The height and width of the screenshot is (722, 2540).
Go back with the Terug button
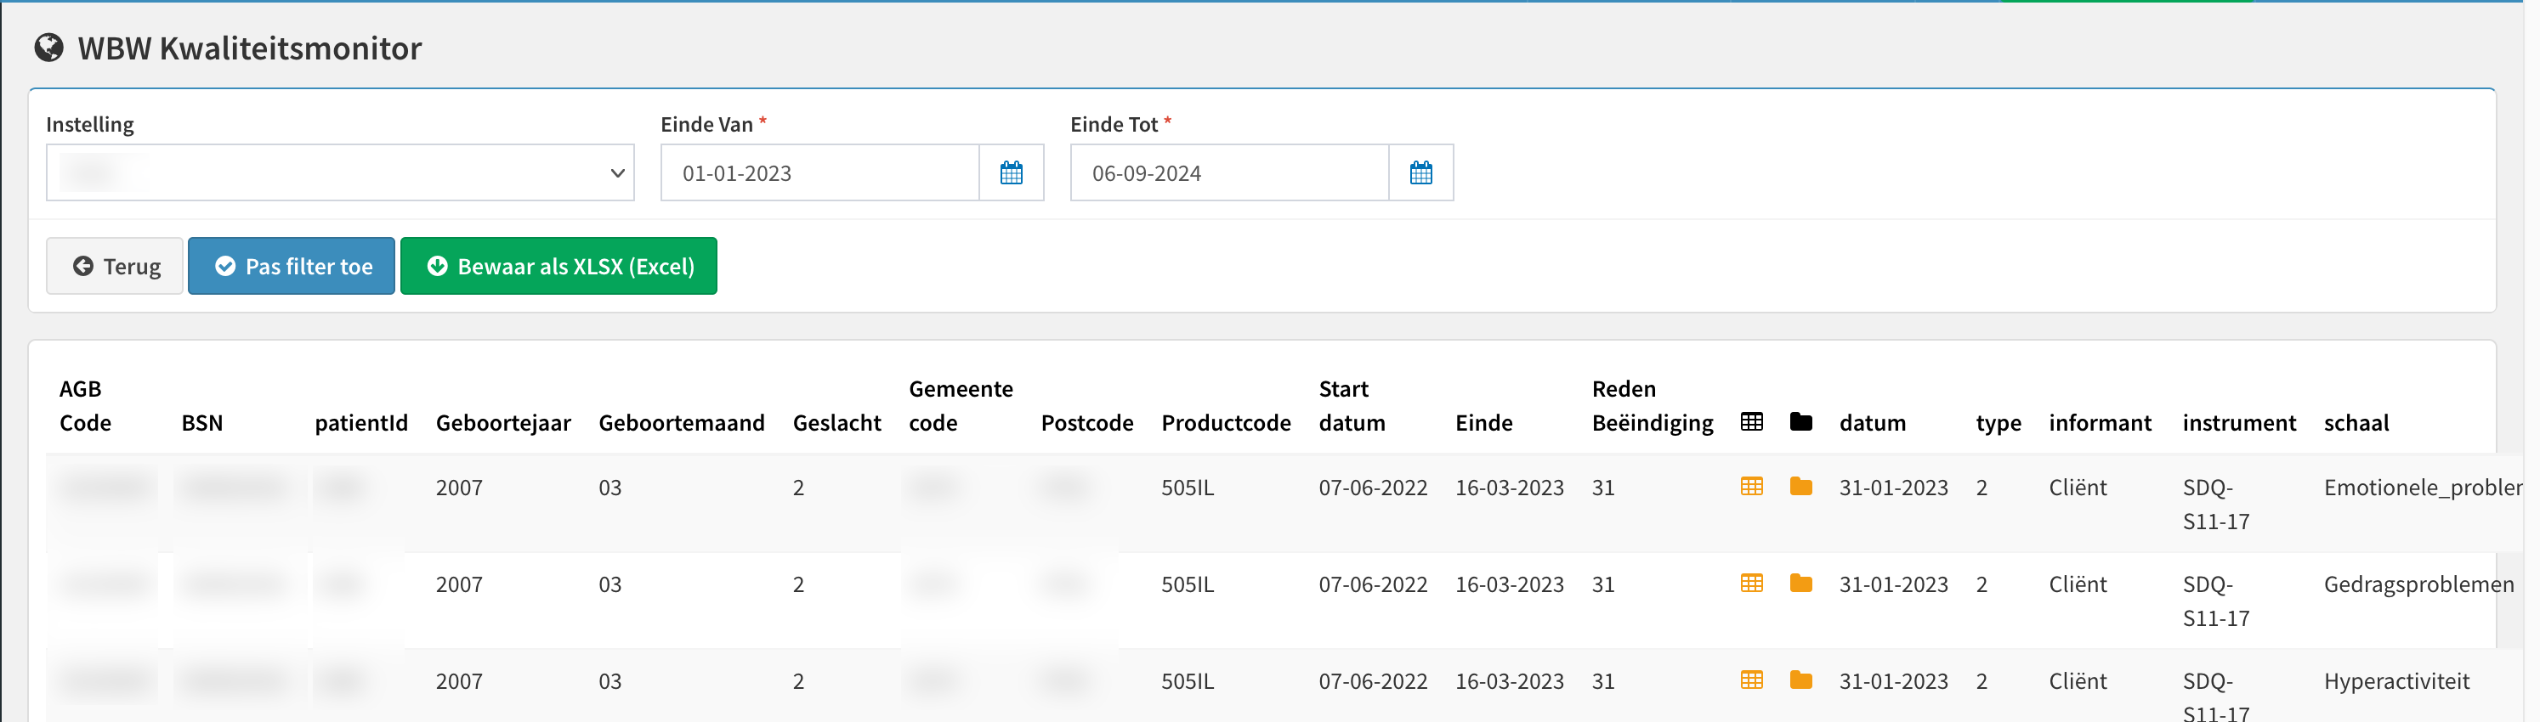click(x=115, y=266)
